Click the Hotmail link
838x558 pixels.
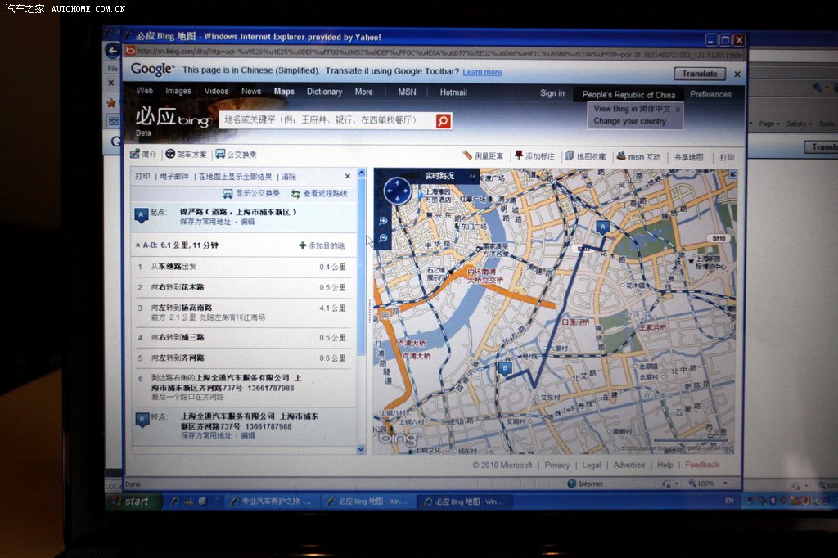tap(453, 92)
